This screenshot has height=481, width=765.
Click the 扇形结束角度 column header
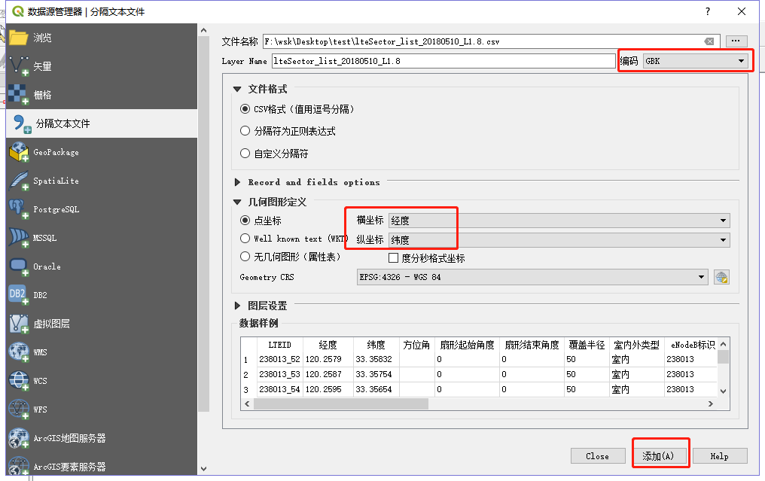[x=532, y=345]
